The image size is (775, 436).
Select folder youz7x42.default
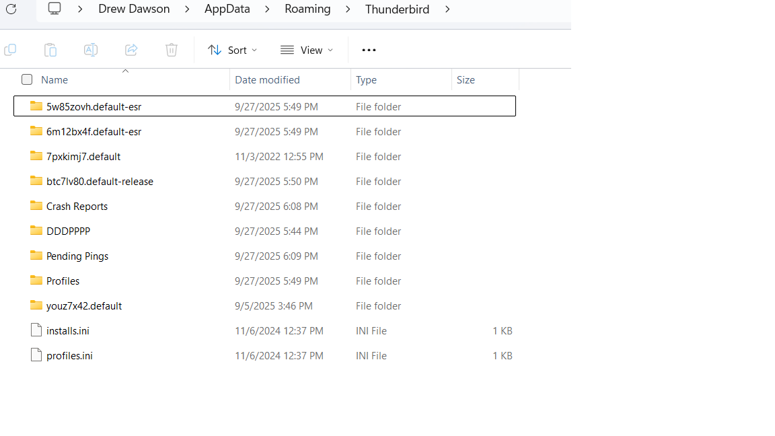tap(264, 305)
